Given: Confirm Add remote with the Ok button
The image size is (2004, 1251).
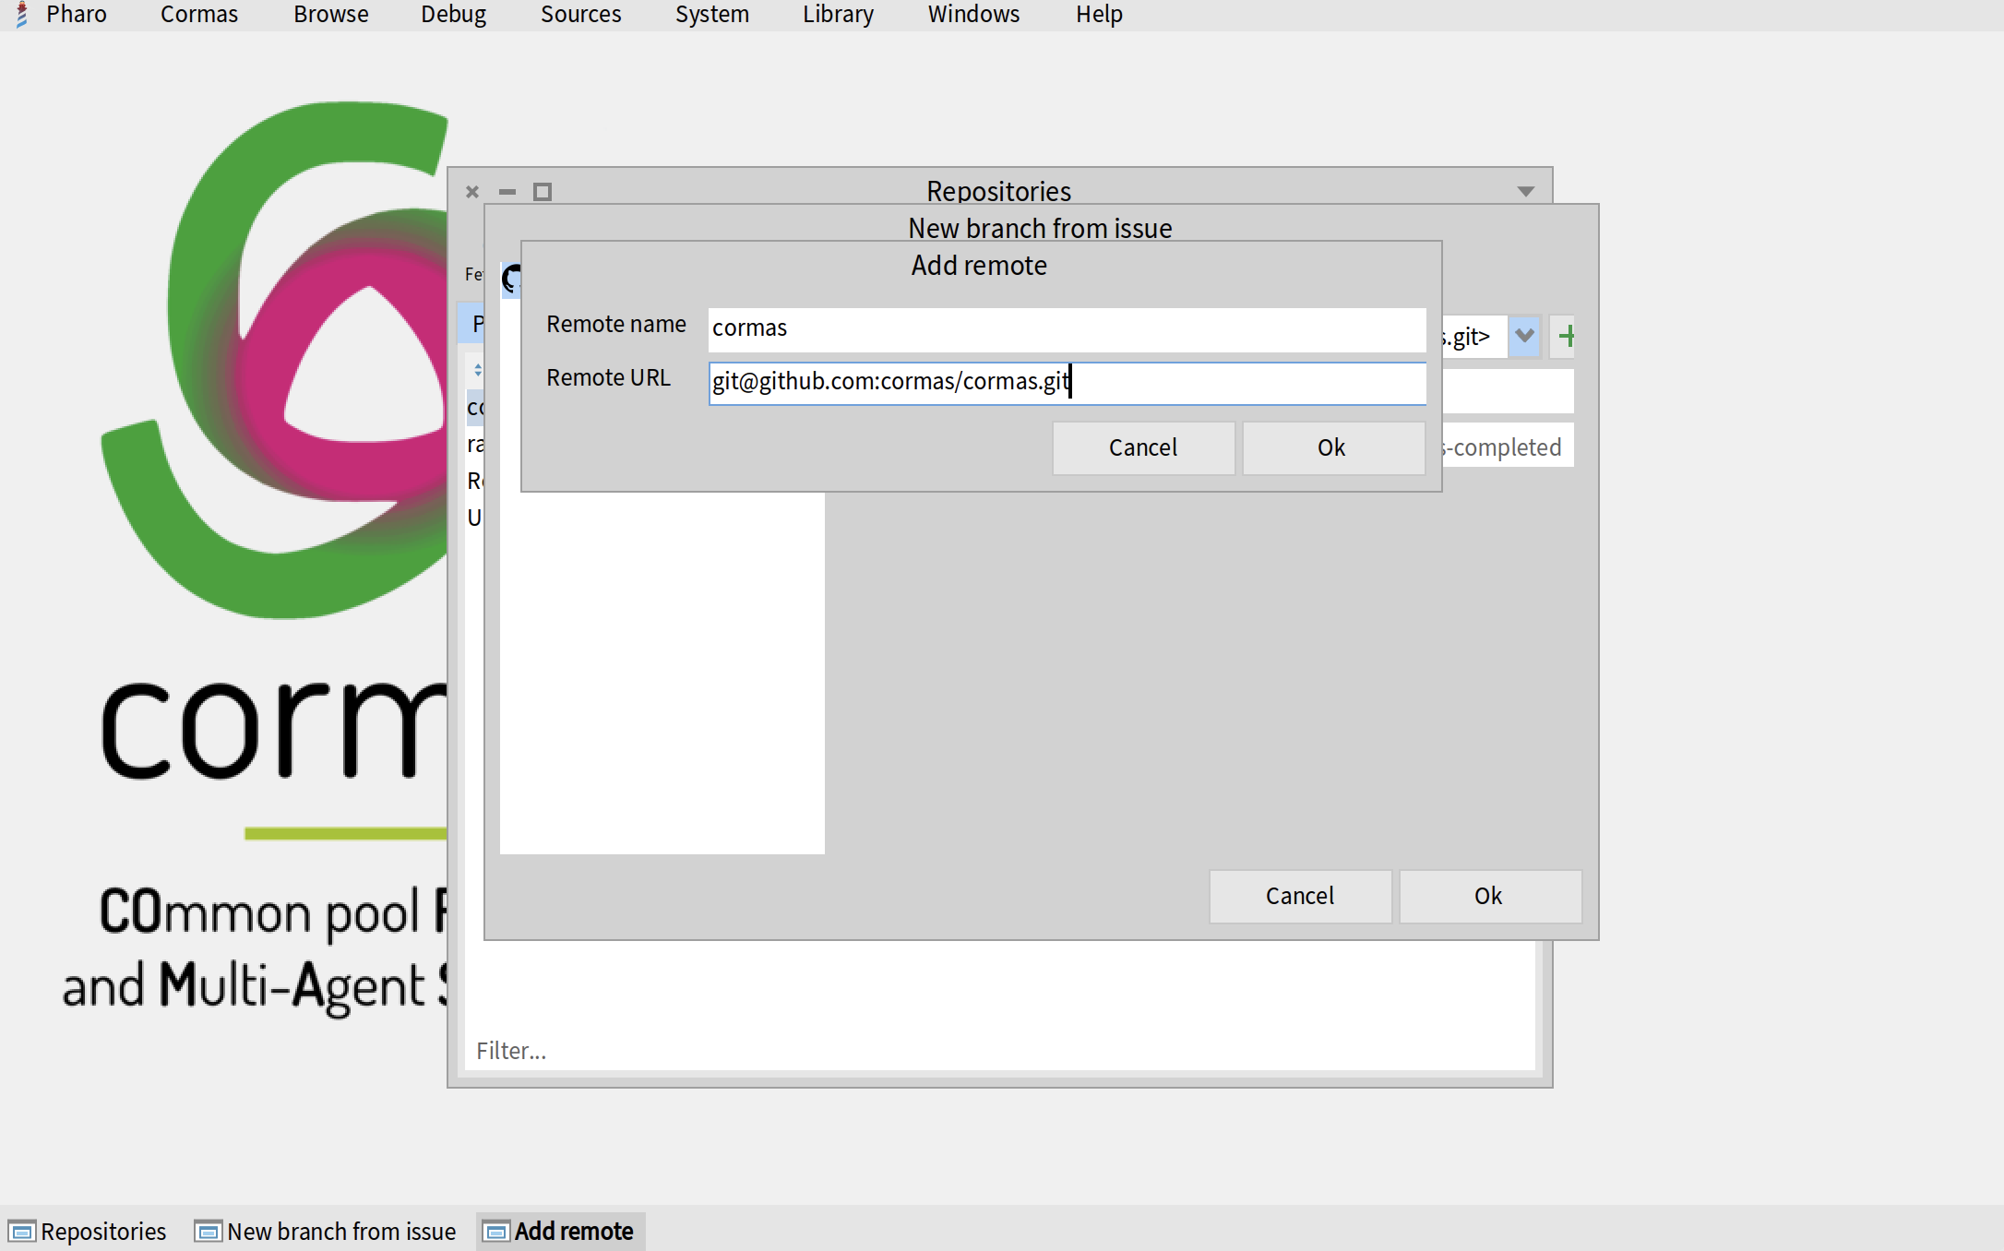Looking at the screenshot, I should point(1332,448).
